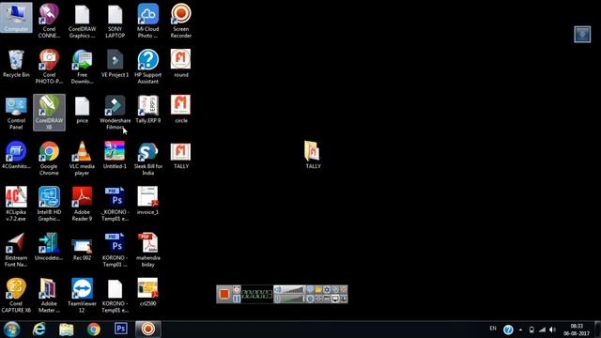Select the Bitstream Font Navigator shortcut
The height and width of the screenshot is (338, 601).
16,250
